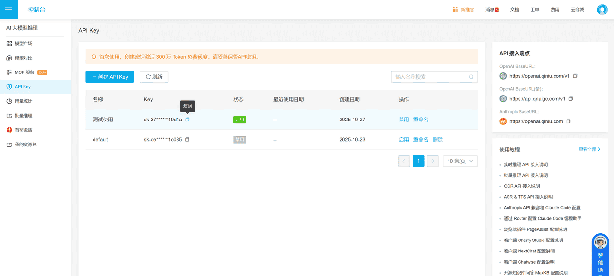This screenshot has height=276, width=614.
Task: Click the gift icon beside 新推官
Action: pos(455,10)
